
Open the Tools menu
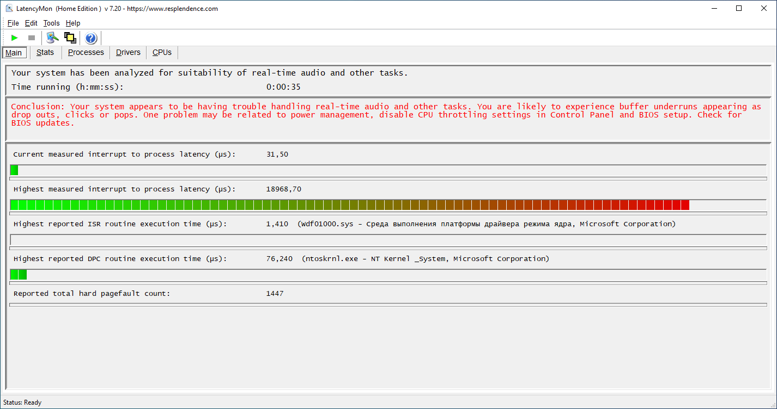click(x=51, y=23)
